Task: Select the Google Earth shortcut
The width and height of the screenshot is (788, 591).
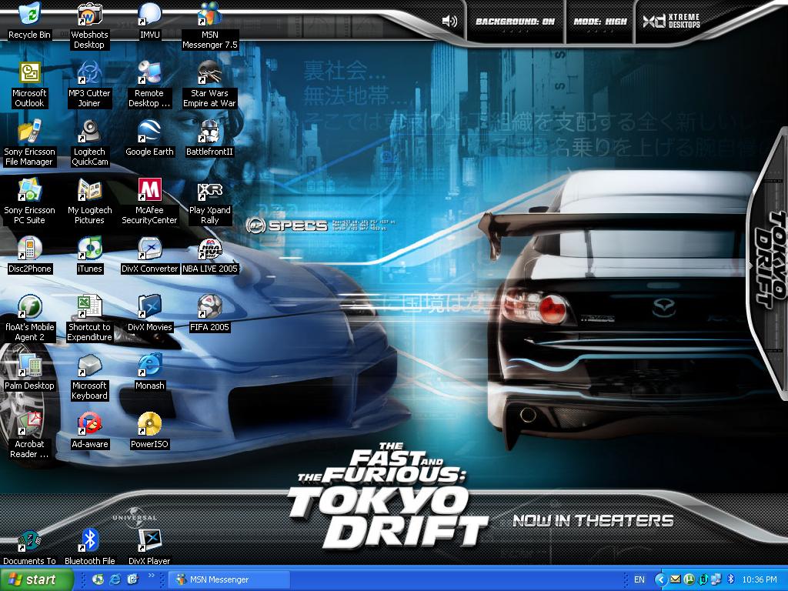Action: pos(150,139)
